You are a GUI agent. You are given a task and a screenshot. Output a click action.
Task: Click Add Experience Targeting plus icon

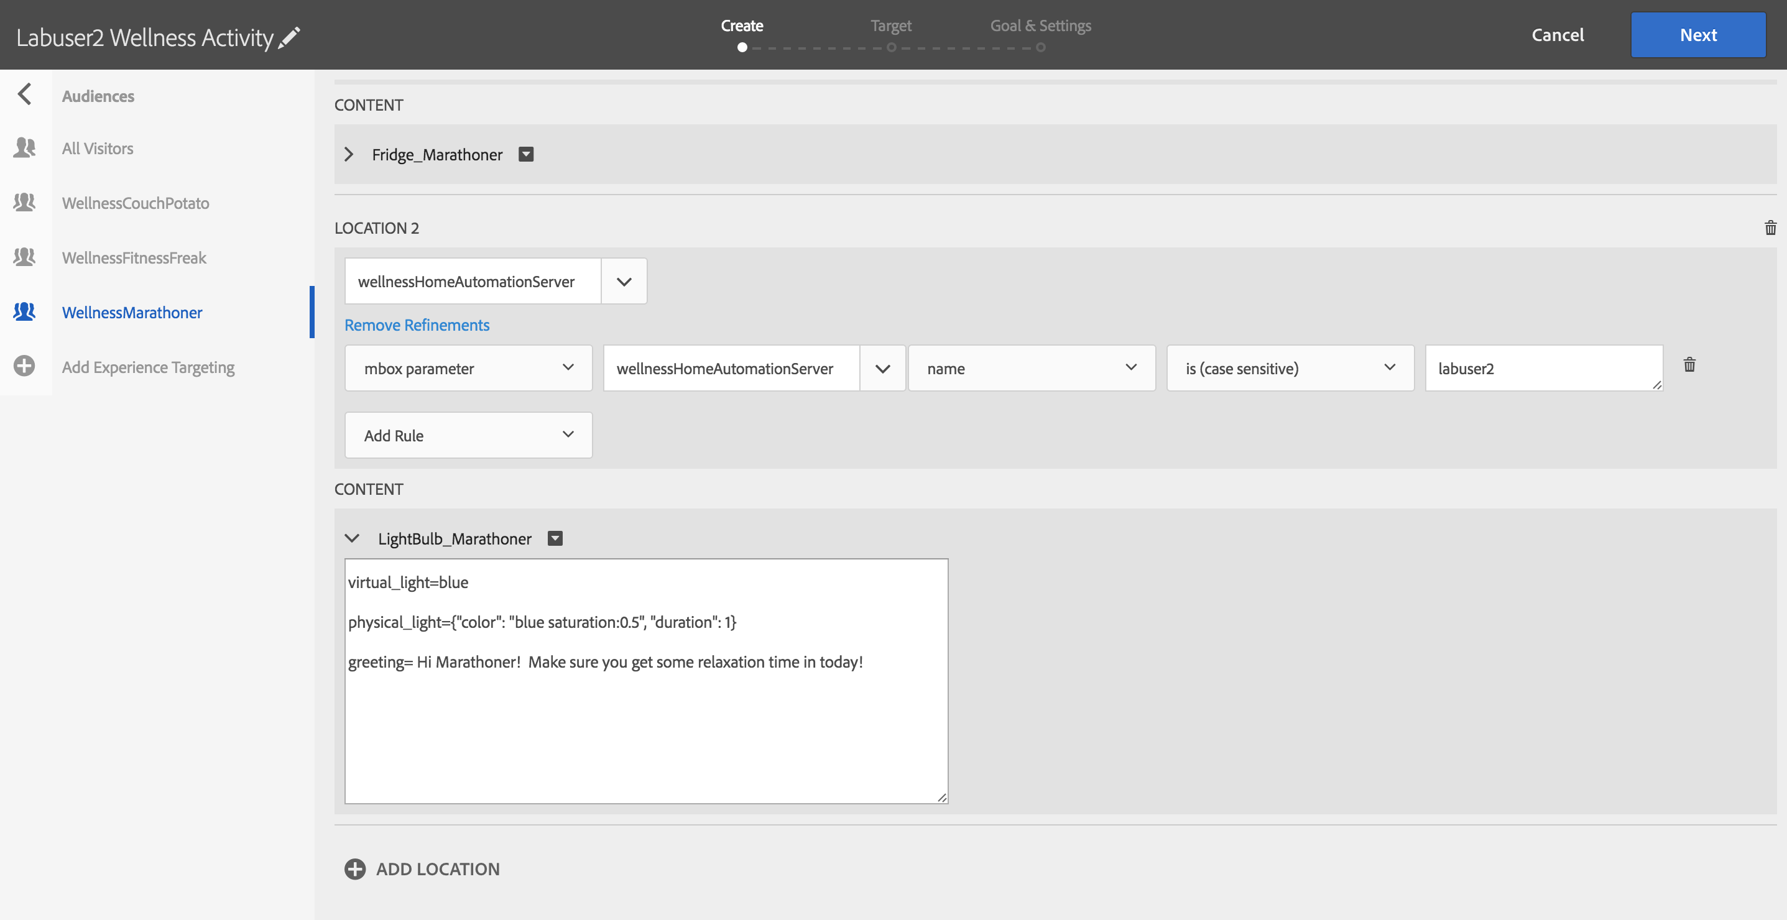click(x=24, y=366)
